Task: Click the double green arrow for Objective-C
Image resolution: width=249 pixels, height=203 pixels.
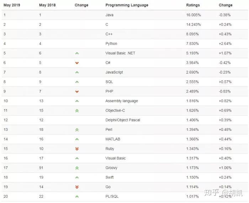Action: pyautogui.click(x=77, y=111)
